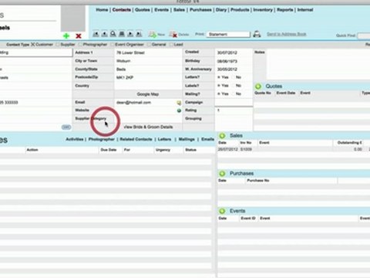Open website with the green globe icon

coord(179,110)
